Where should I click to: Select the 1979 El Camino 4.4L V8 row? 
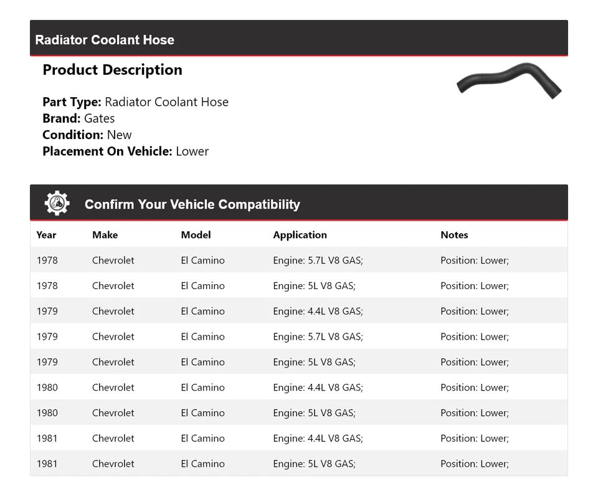pos(298,312)
